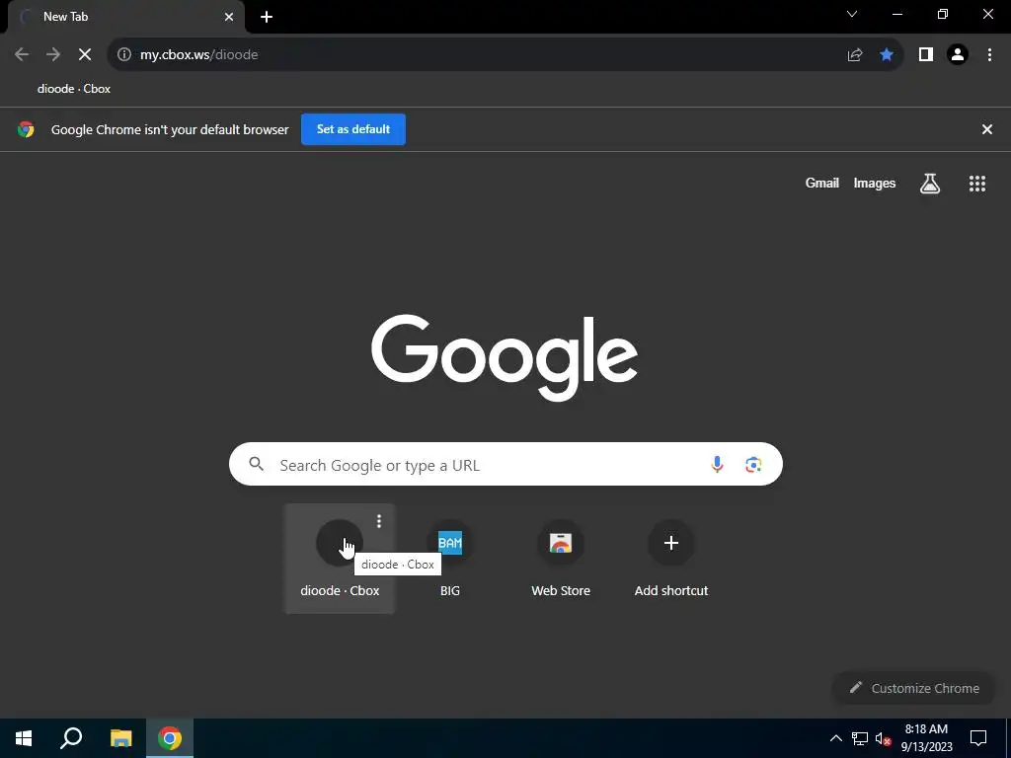
Task: Open the muted volume tray icon
Action: 883,738
